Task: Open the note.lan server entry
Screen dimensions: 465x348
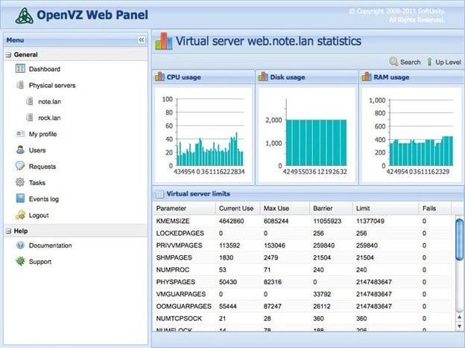Action: pyautogui.click(x=49, y=101)
